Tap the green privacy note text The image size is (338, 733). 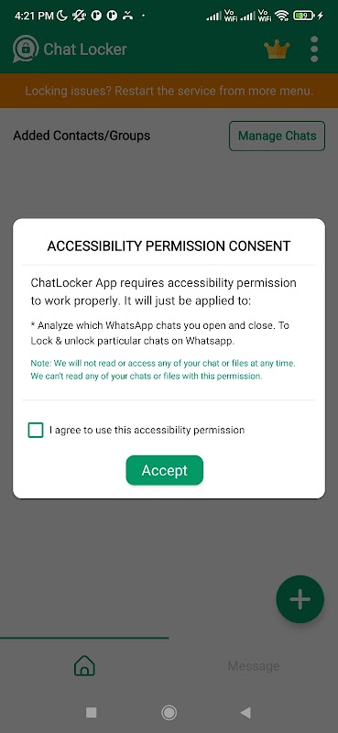point(163,369)
